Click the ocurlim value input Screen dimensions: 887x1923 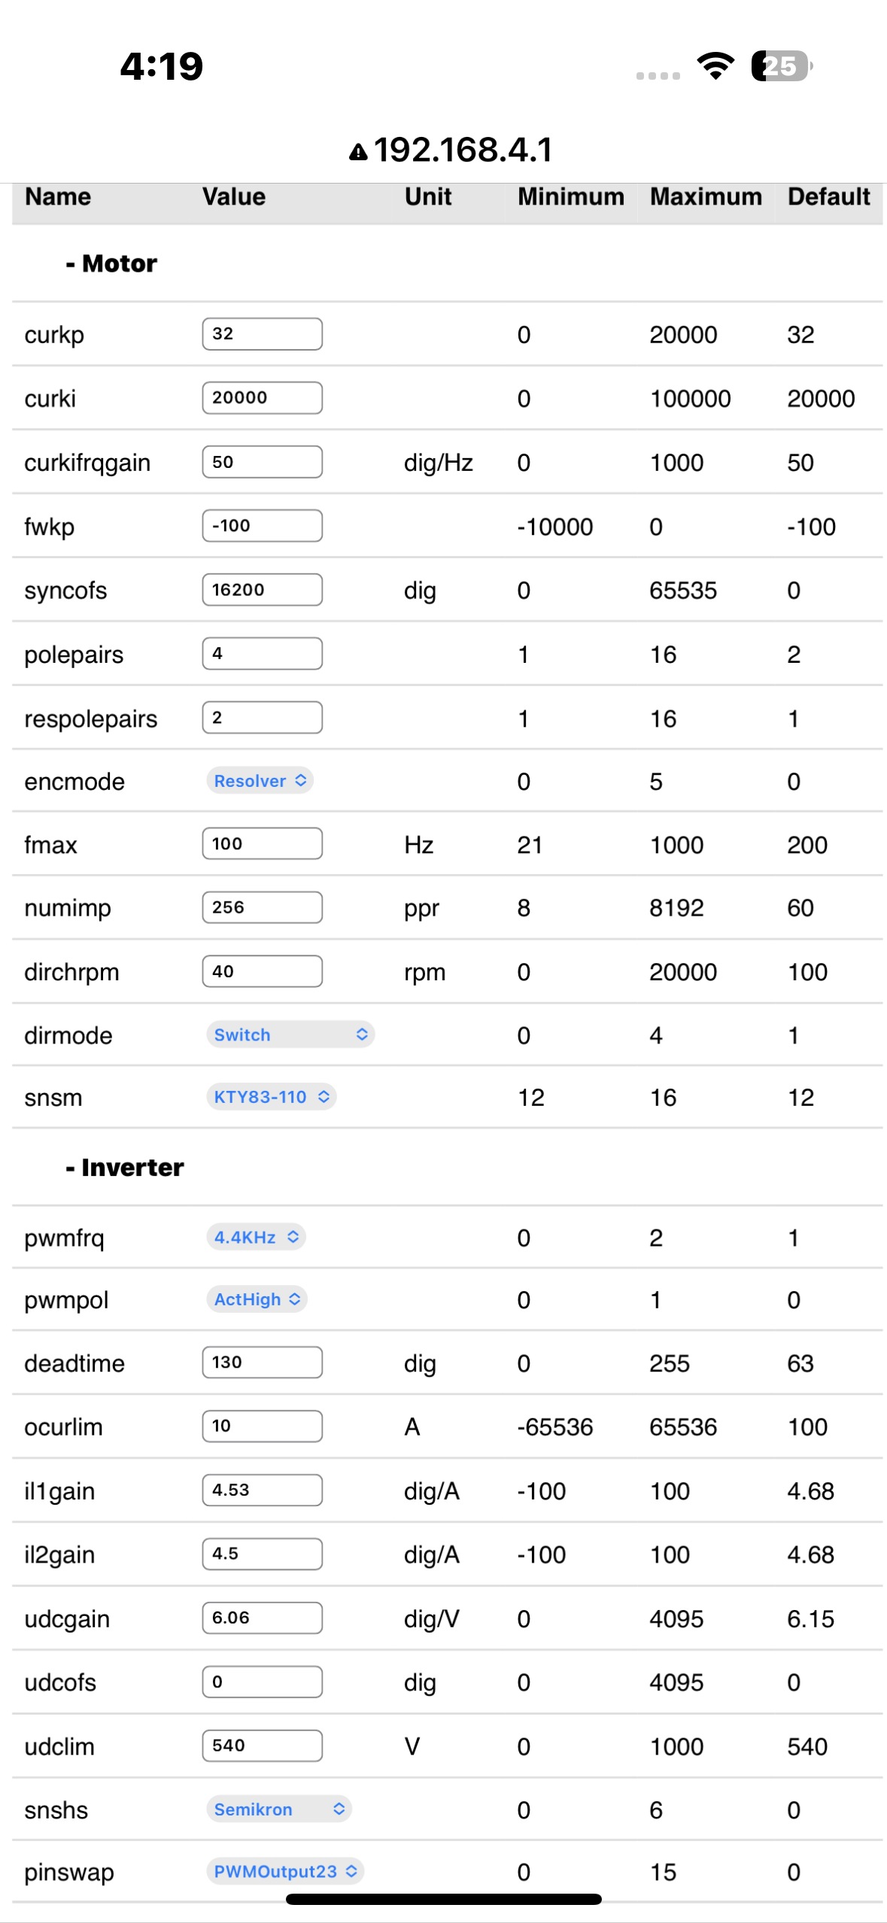click(x=262, y=1426)
